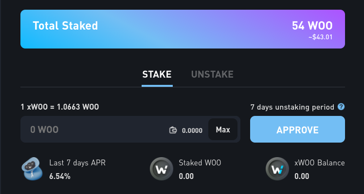
Task: Click the ~$43.01 dollar value text
Action: (320, 37)
